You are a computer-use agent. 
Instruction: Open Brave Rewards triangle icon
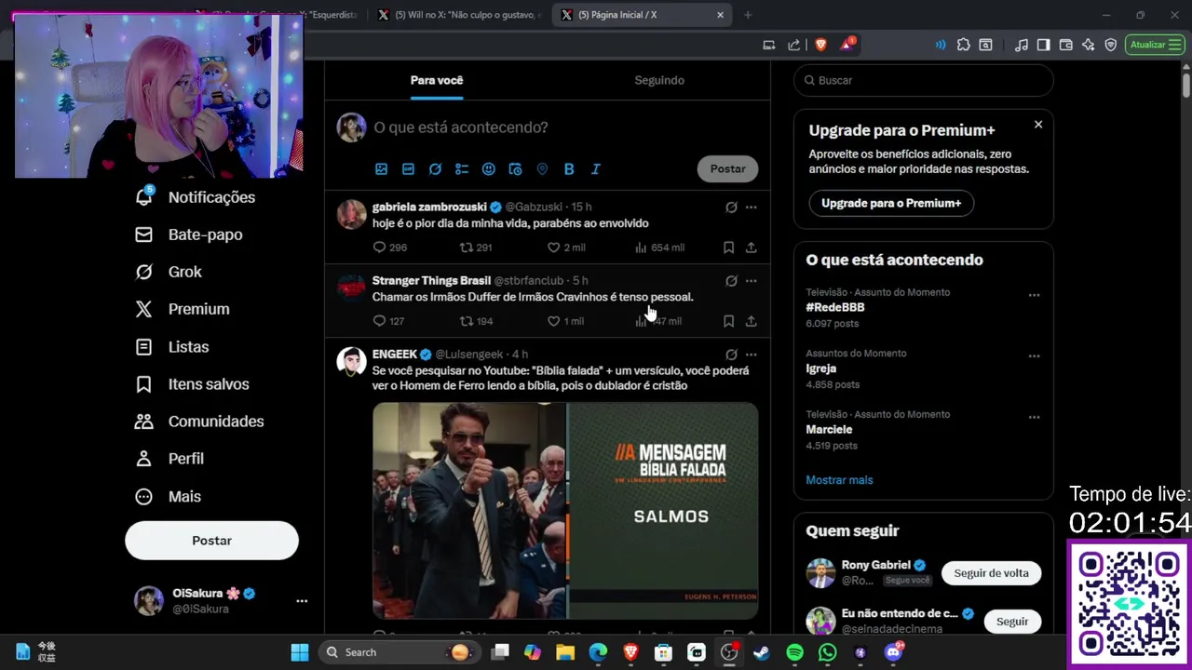point(847,45)
